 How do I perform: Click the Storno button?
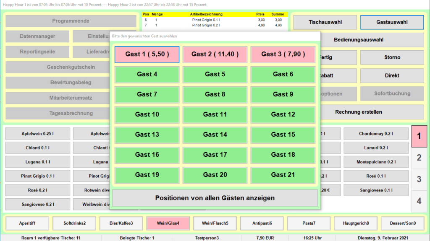[x=392, y=57]
